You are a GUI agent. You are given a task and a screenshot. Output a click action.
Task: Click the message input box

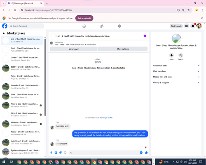[x=106, y=153]
